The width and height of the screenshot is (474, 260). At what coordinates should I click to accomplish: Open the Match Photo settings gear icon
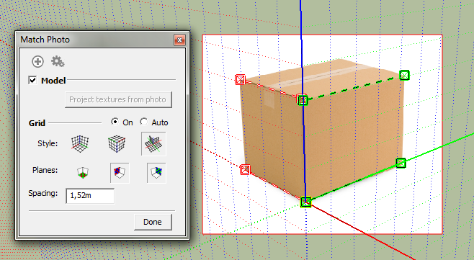click(x=58, y=61)
